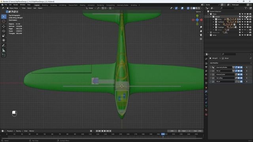This screenshot has height=142, width=253.
Task: Switch to Shading workspace tab
Action: click(83, 5)
